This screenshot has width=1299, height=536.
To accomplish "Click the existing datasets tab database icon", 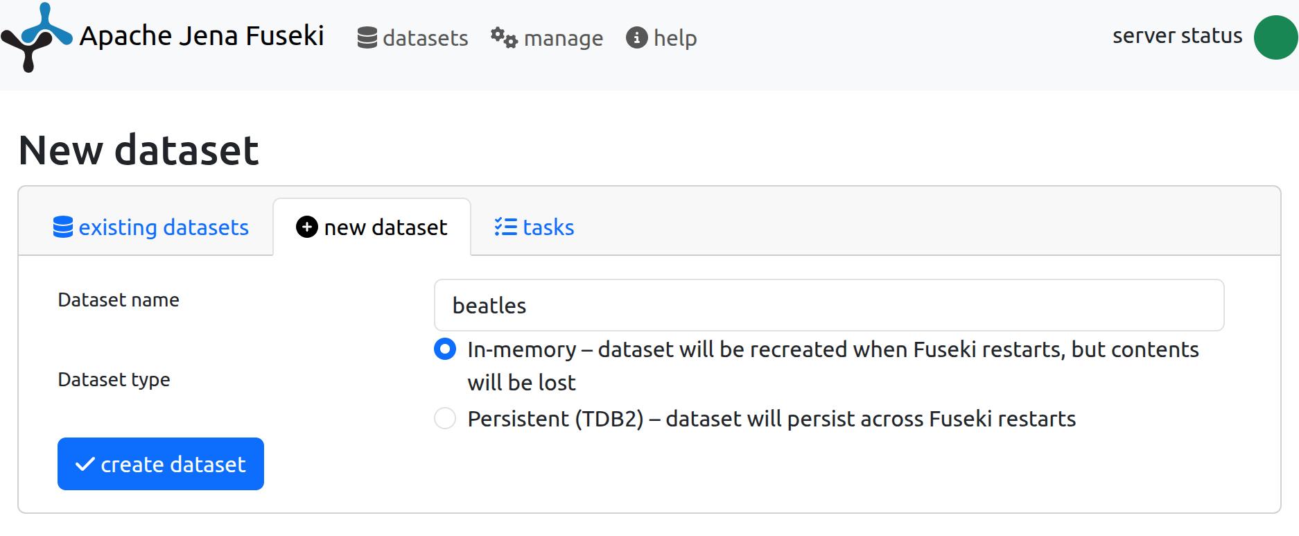I will pyautogui.click(x=63, y=227).
